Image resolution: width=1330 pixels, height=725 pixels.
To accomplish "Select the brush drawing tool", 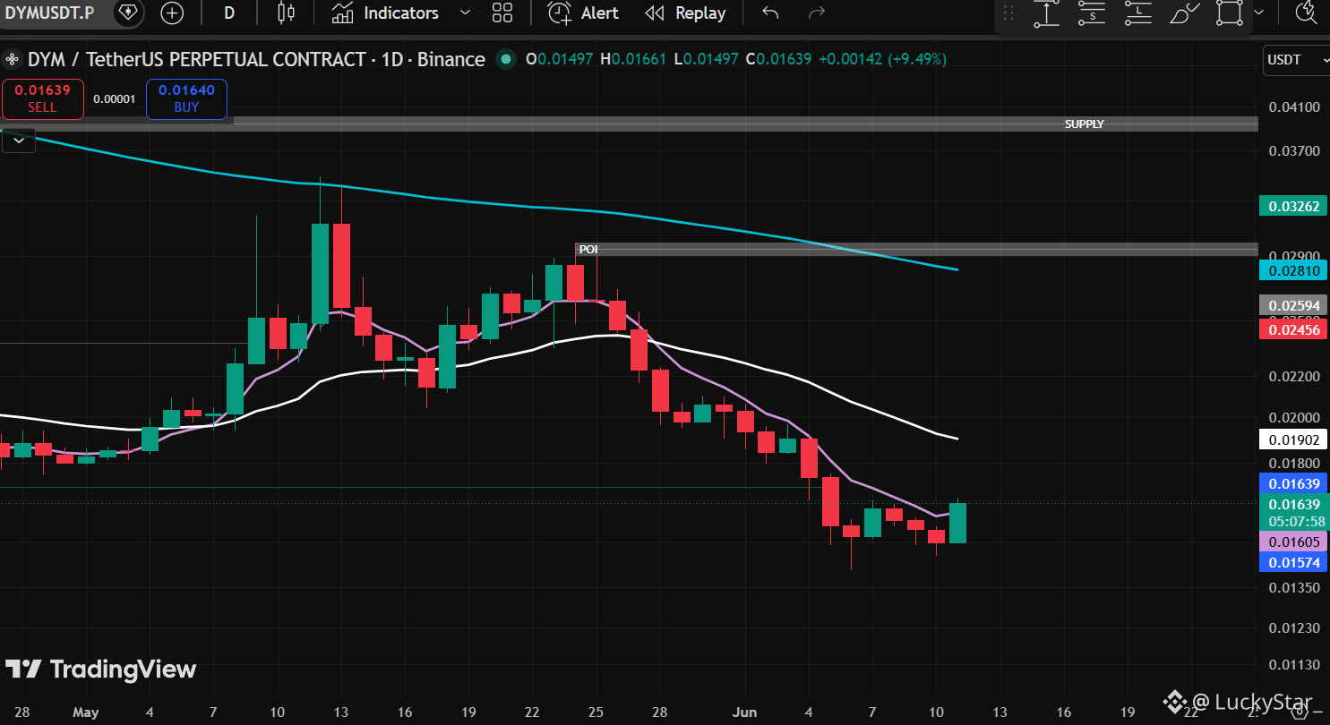I will point(1185,13).
